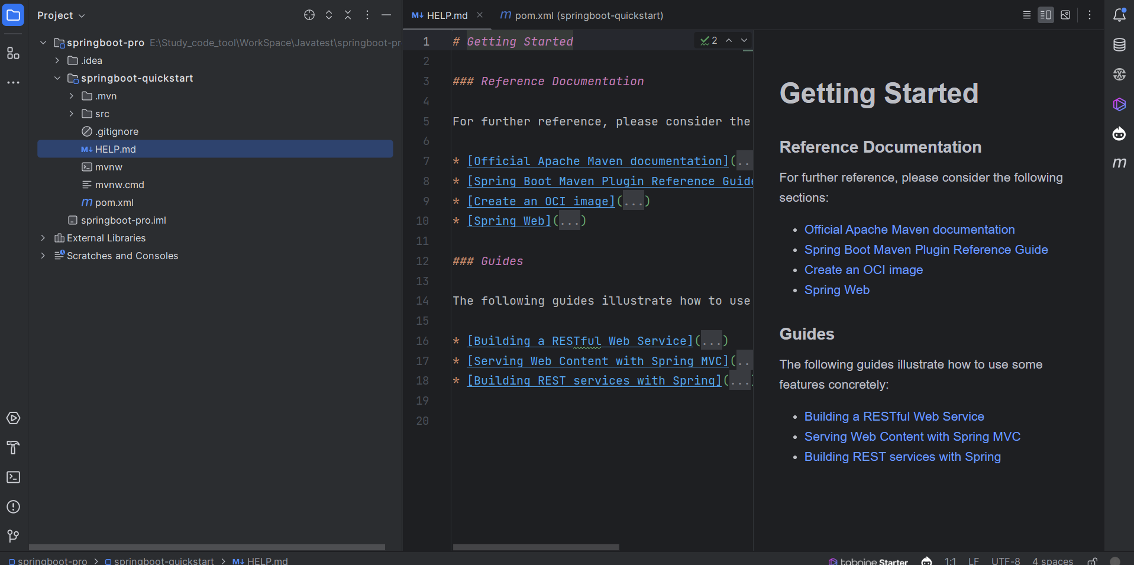Expand the .mvn folder

(x=72, y=96)
